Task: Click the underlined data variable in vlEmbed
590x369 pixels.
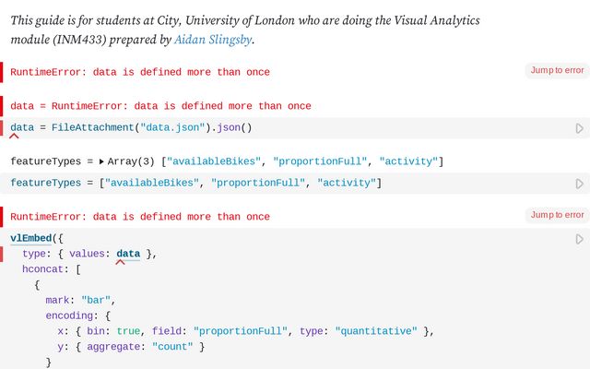Action: tap(128, 254)
